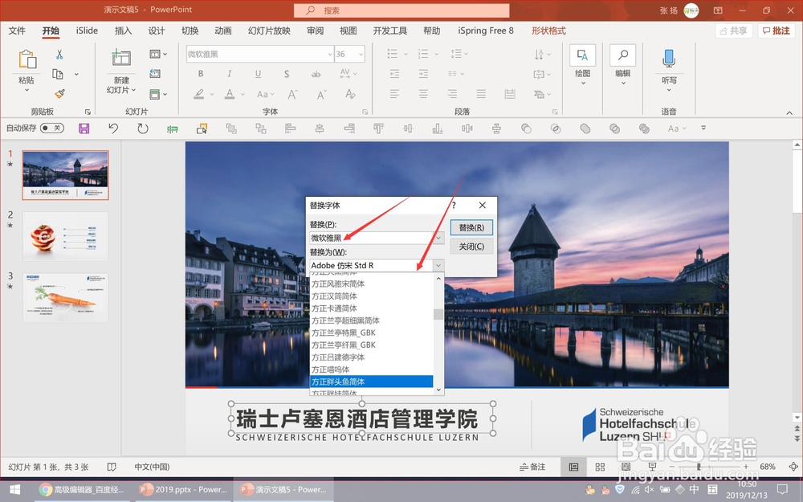Click the Copy icon
The width and height of the screenshot is (803, 502).
[x=58, y=74]
